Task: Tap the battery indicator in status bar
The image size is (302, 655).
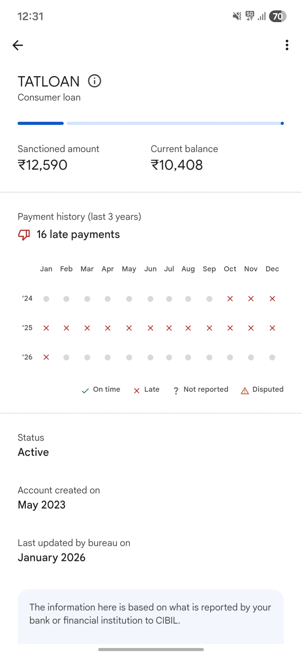Action: [277, 16]
